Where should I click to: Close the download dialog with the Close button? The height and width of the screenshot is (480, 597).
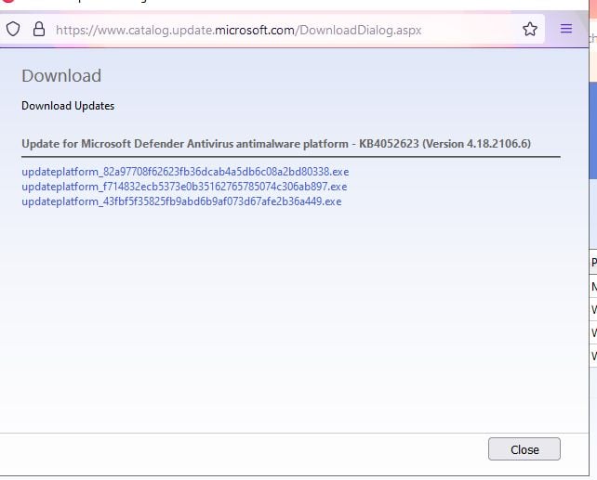pos(524,449)
